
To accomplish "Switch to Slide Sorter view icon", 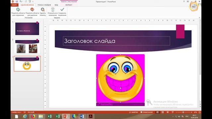I will (163, 112).
